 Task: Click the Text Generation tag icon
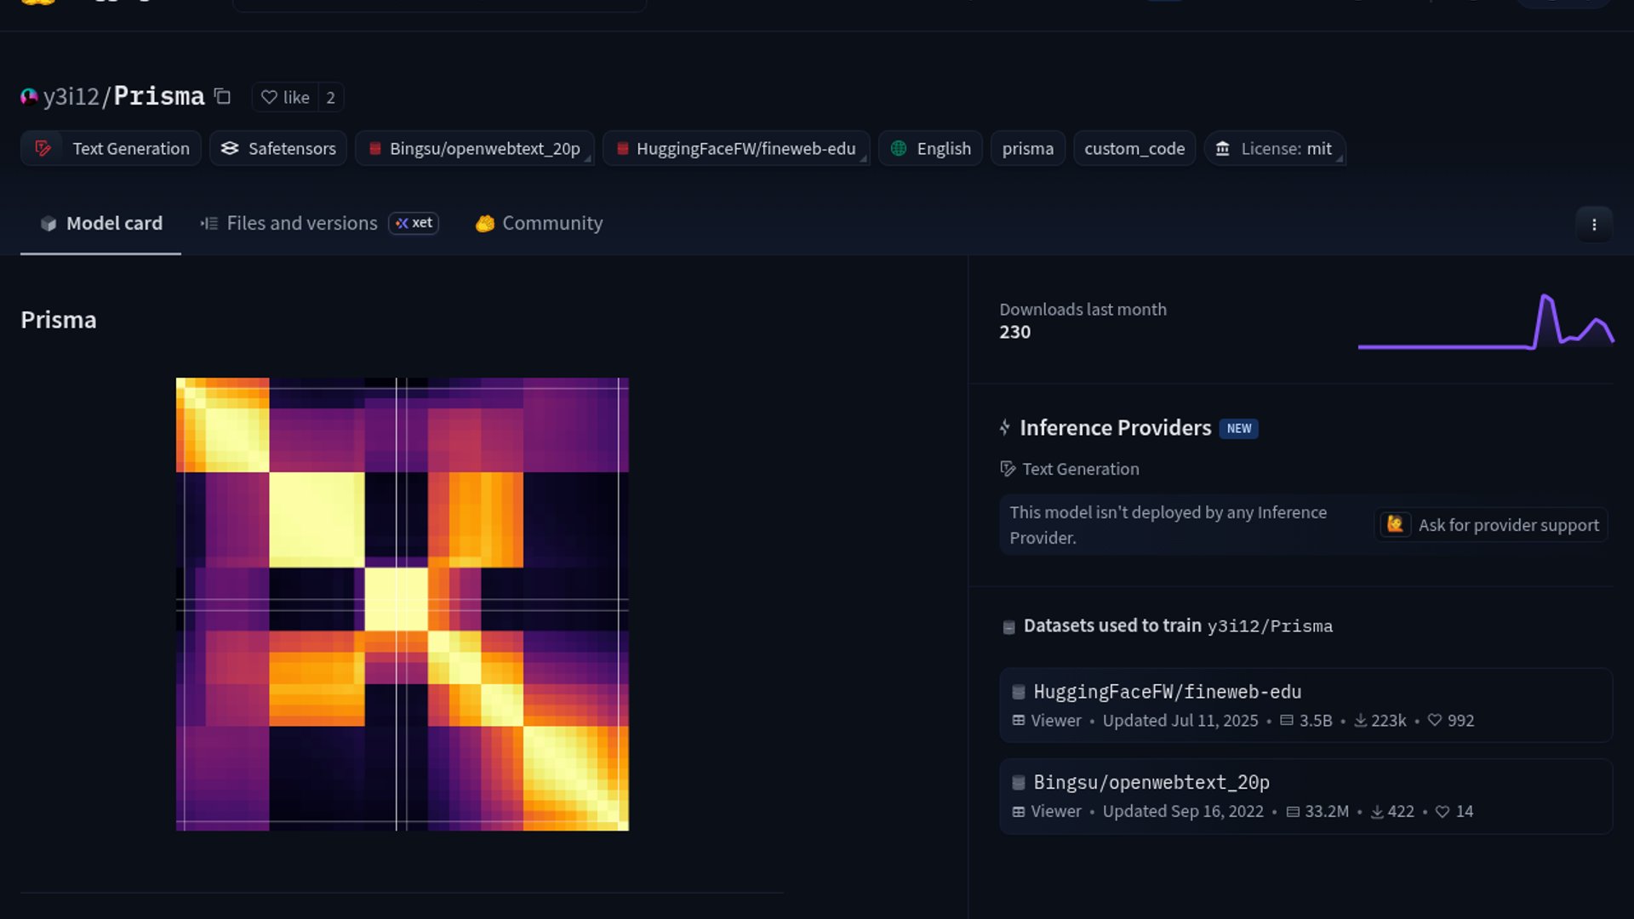43,149
